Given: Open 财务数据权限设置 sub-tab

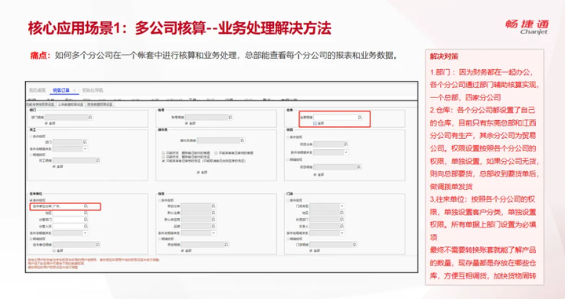Looking at the screenshot, I should 100,104.
